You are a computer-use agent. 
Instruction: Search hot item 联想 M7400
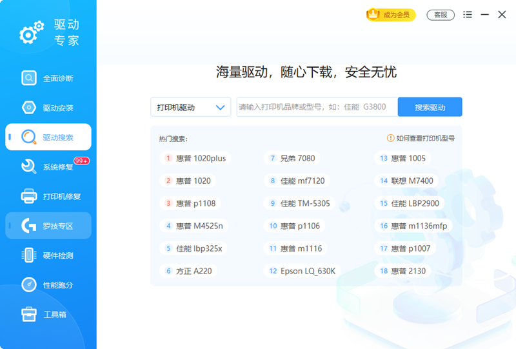click(x=406, y=181)
